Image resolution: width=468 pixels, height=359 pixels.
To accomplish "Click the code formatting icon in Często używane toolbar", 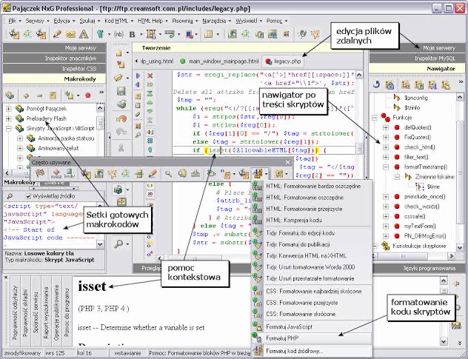I will tap(257, 173).
